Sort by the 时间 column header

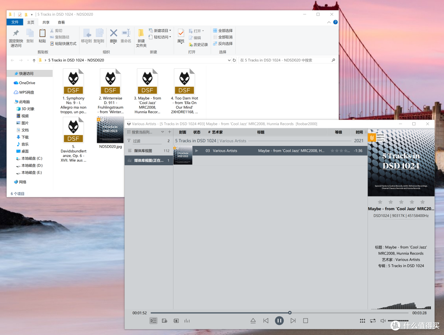point(359,132)
